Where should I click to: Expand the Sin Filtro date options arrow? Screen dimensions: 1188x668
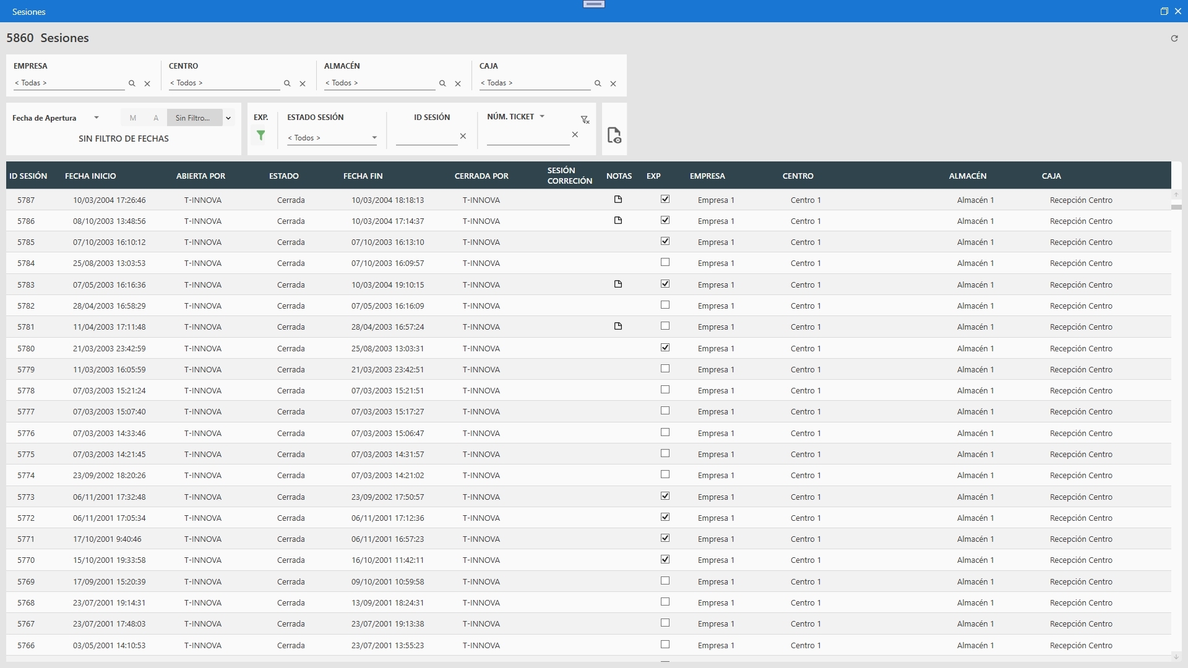click(228, 118)
